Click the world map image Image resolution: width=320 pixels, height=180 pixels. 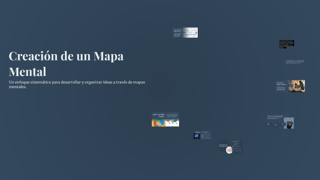[172, 123]
